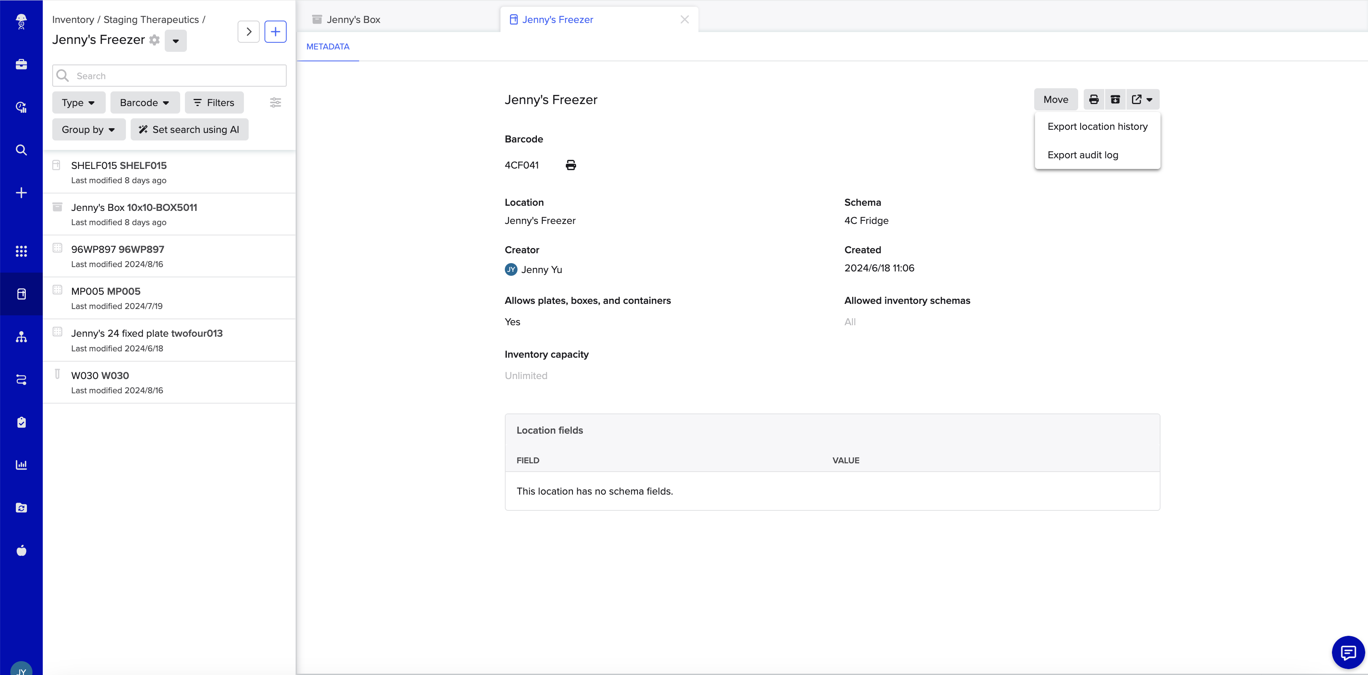Open the Projects briefcase icon in sidebar
1368x675 pixels.
21,64
